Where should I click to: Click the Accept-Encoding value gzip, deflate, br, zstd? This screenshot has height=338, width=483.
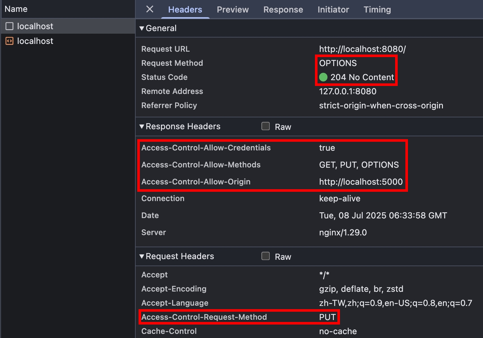361,289
